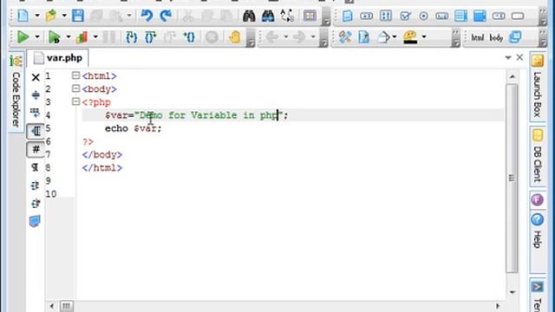Click the Step Over braces icon
Image resolution: width=555 pixels, height=312 pixels.
pos(151,37)
